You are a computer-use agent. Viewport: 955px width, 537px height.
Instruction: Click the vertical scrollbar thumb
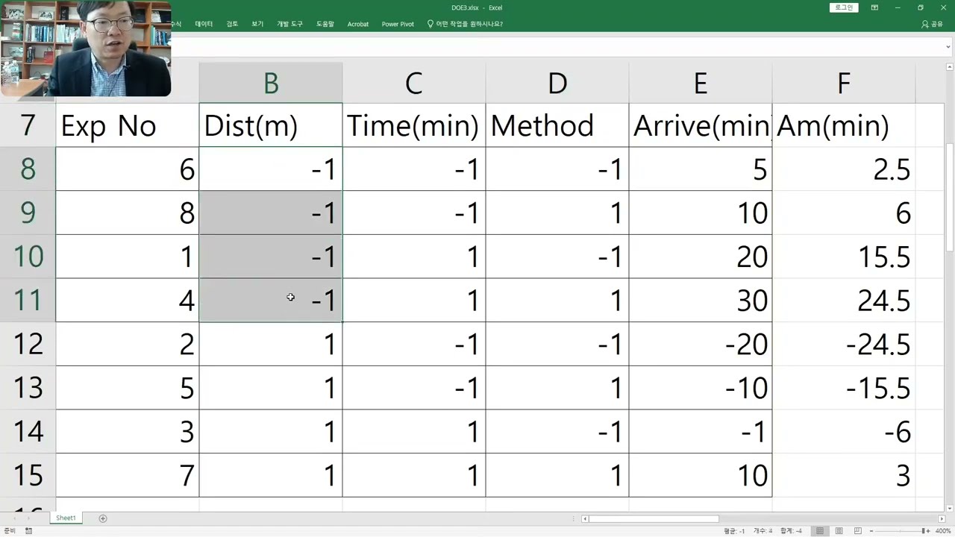(949, 198)
